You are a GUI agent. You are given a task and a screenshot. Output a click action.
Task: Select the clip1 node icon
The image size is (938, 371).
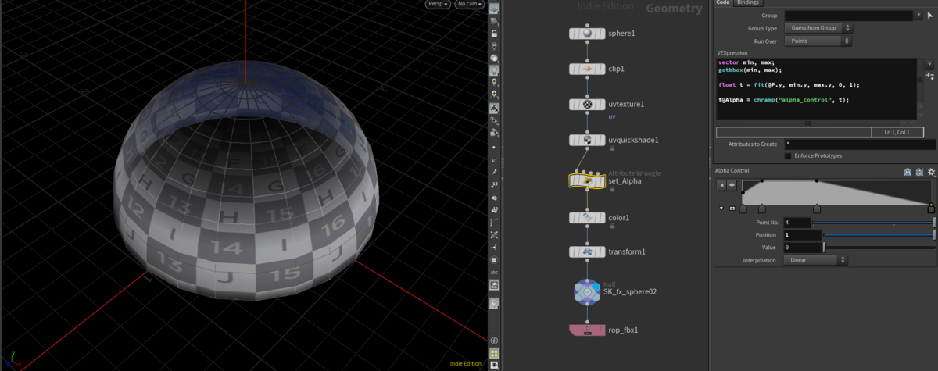[x=587, y=69]
